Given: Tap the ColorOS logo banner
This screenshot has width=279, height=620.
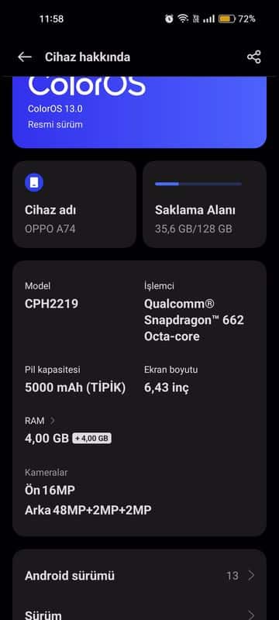Looking at the screenshot, I should click(x=139, y=112).
